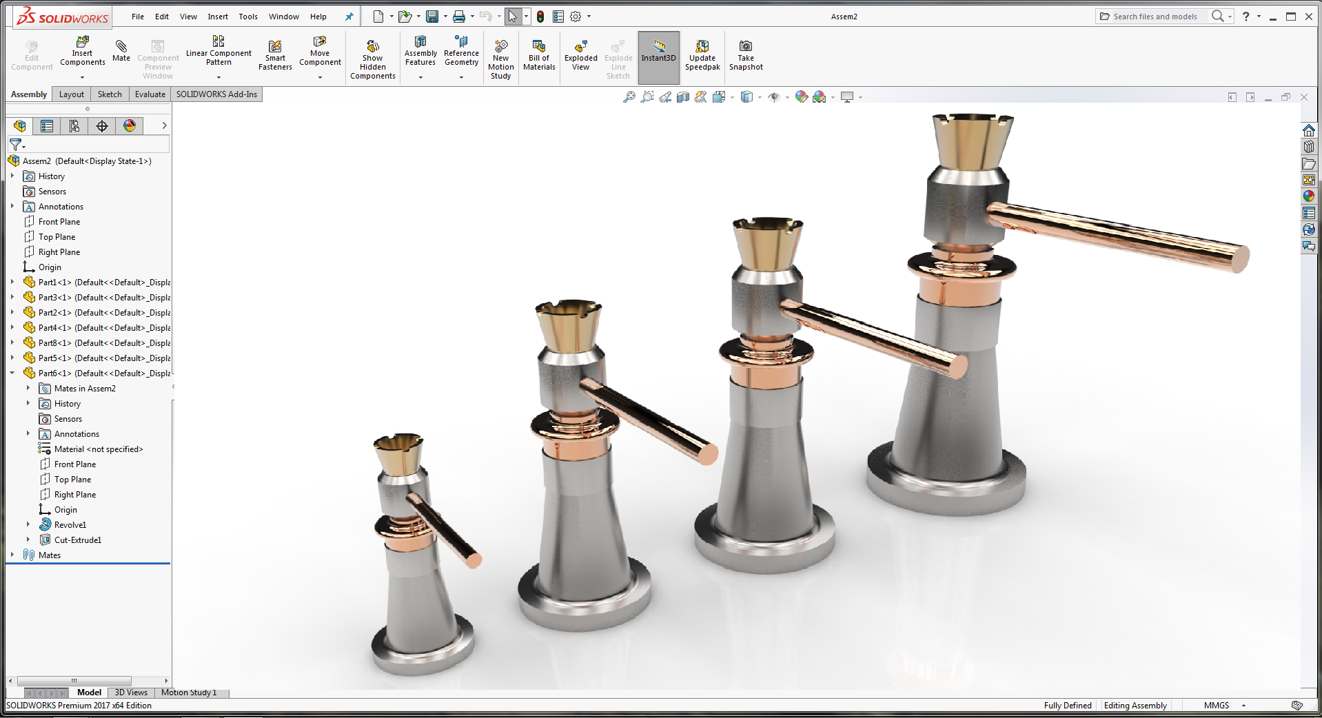Toggle the menu bar pin icon
This screenshot has height=718, width=1322.
click(349, 17)
